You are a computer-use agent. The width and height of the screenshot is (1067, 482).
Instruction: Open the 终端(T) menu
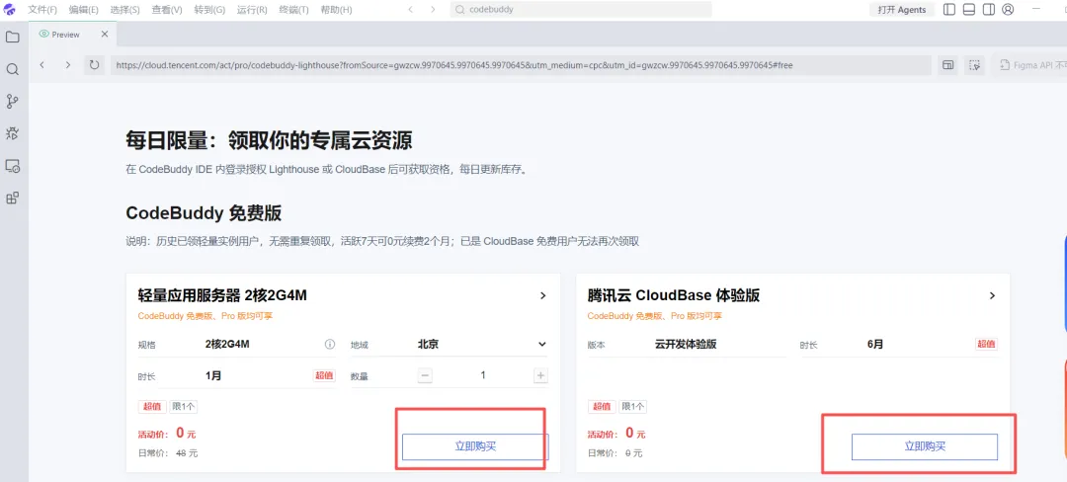(294, 10)
